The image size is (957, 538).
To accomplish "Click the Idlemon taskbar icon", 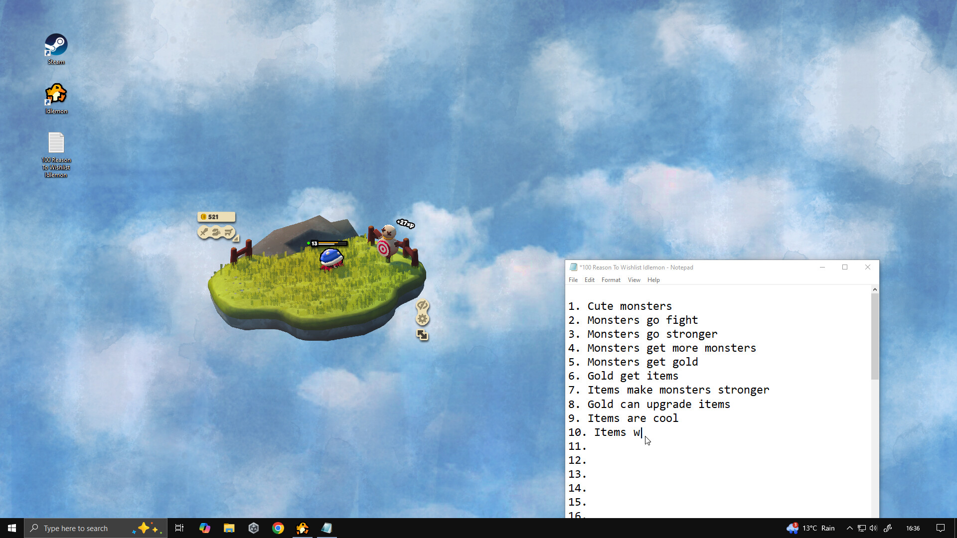I will (x=303, y=528).
